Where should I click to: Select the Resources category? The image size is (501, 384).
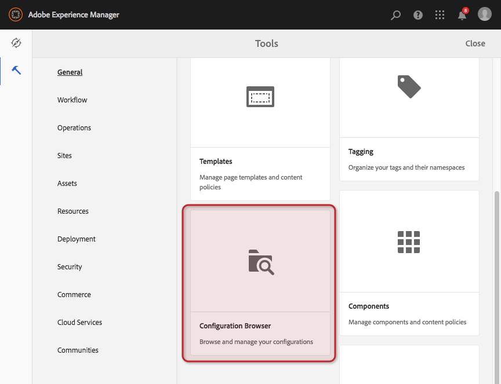click(73, 211)
